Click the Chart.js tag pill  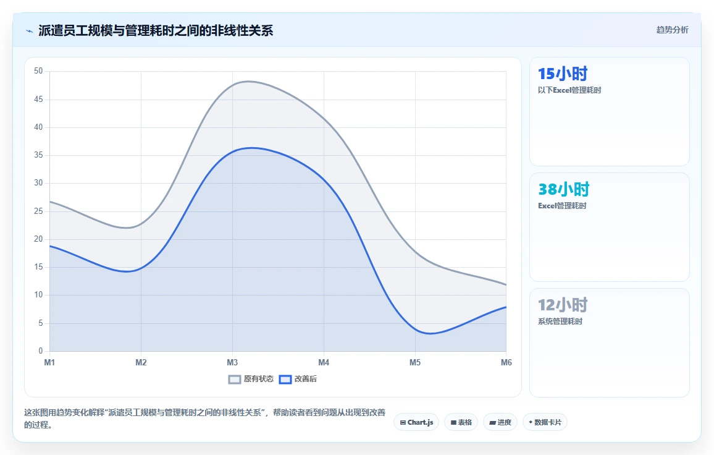416,422
